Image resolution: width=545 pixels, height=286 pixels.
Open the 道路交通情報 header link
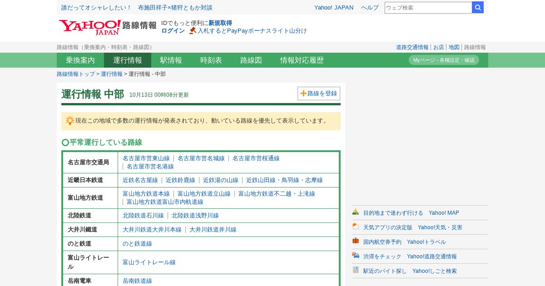tap(412, 47)
